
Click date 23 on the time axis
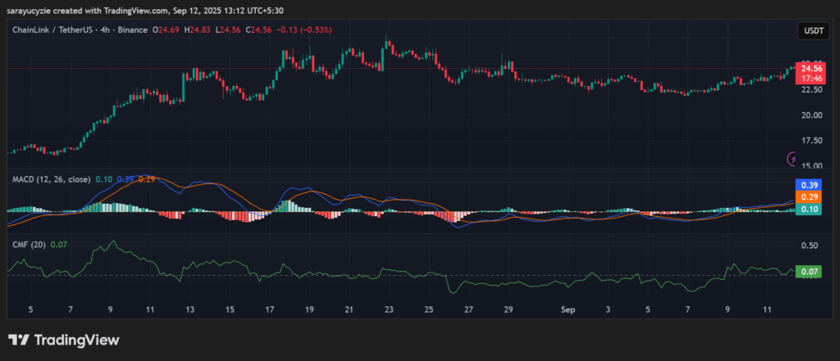[389, 309]
